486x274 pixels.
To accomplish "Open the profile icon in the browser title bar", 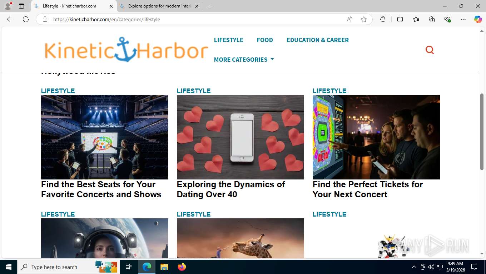I will [8, 6].
